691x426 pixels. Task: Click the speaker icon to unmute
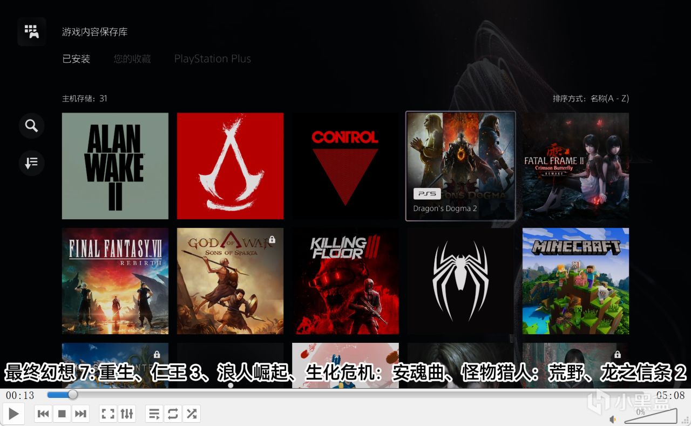613,419
